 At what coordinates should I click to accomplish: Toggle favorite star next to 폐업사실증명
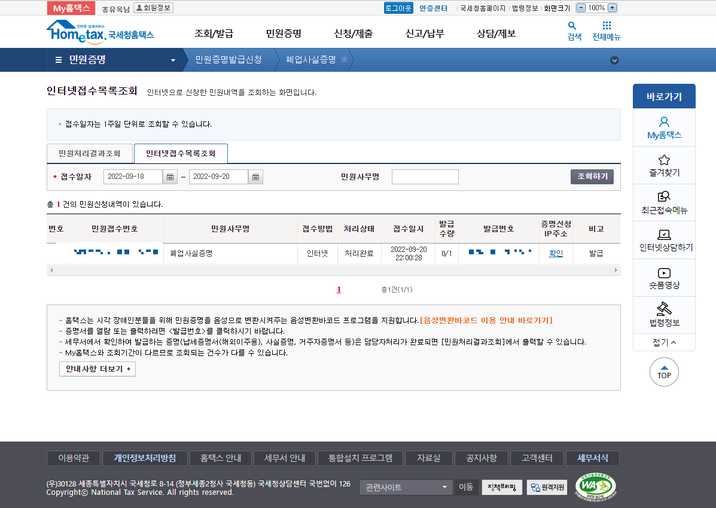coord(345,59)
